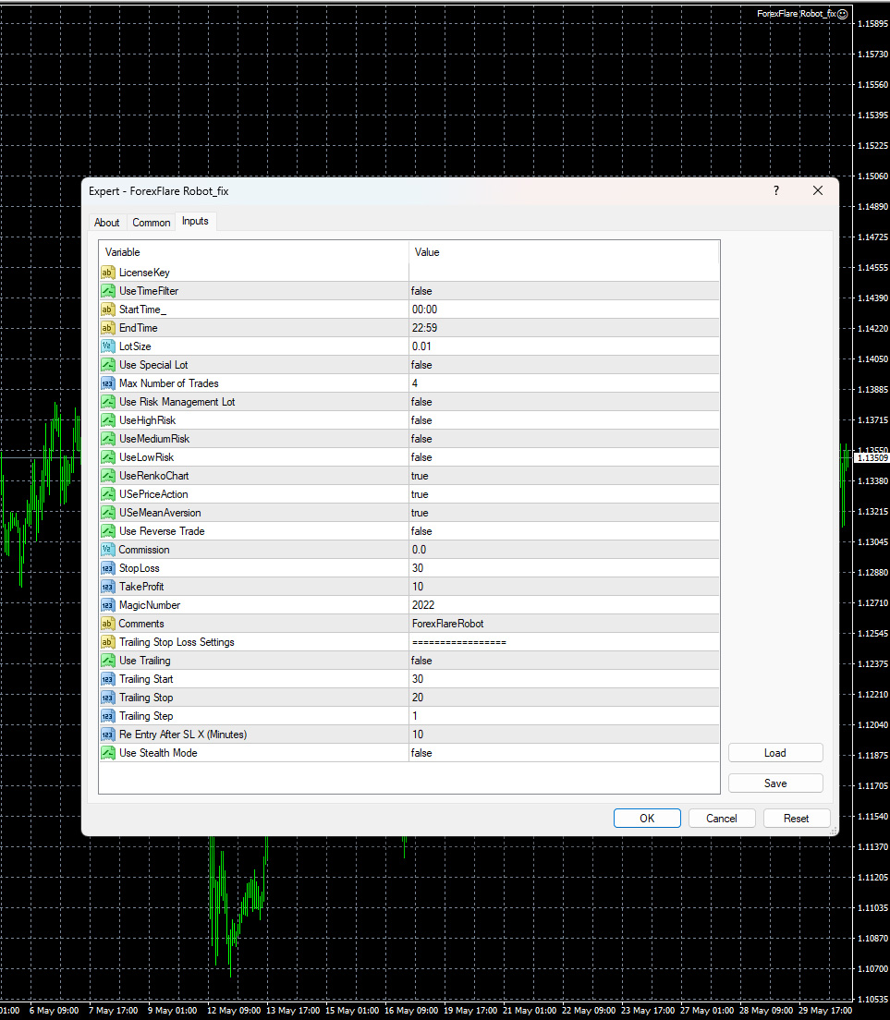Image resolution: width=890 pixels, height=1020 pixels.
Task: Click the Use Special Lot boolean icon
Action: [108, 365]
